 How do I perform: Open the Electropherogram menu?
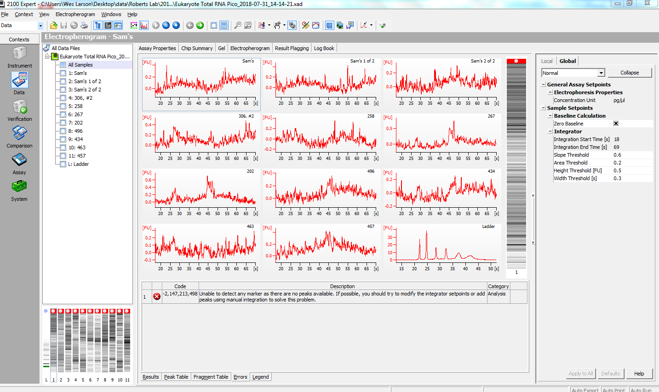click(x=75, y=14)
